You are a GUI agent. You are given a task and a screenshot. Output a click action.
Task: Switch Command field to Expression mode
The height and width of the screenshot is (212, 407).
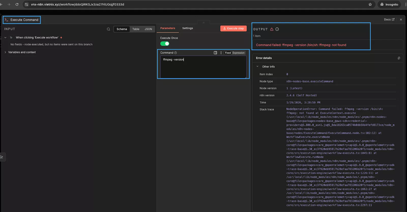pyautogui.click(x=238, y=53)
